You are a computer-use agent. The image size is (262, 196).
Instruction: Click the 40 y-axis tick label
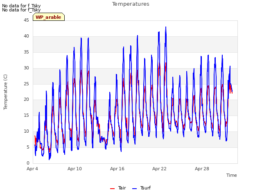coord(26,36)
